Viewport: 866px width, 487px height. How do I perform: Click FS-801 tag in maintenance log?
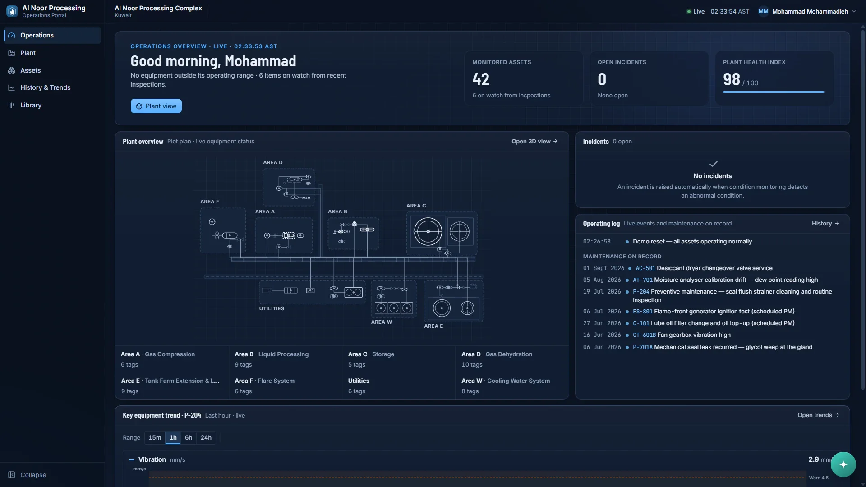643,312
